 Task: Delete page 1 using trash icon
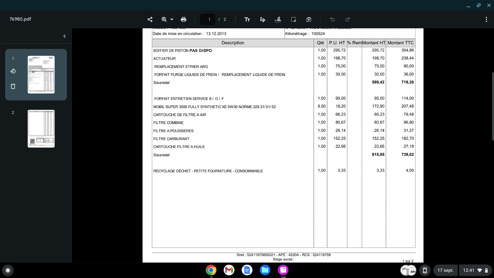click(x=13, y=86)
